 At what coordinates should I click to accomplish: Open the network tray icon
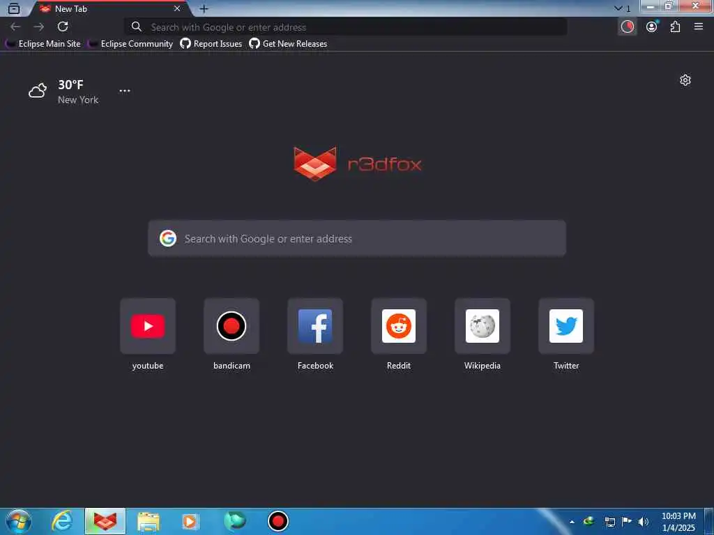(609, 522)
